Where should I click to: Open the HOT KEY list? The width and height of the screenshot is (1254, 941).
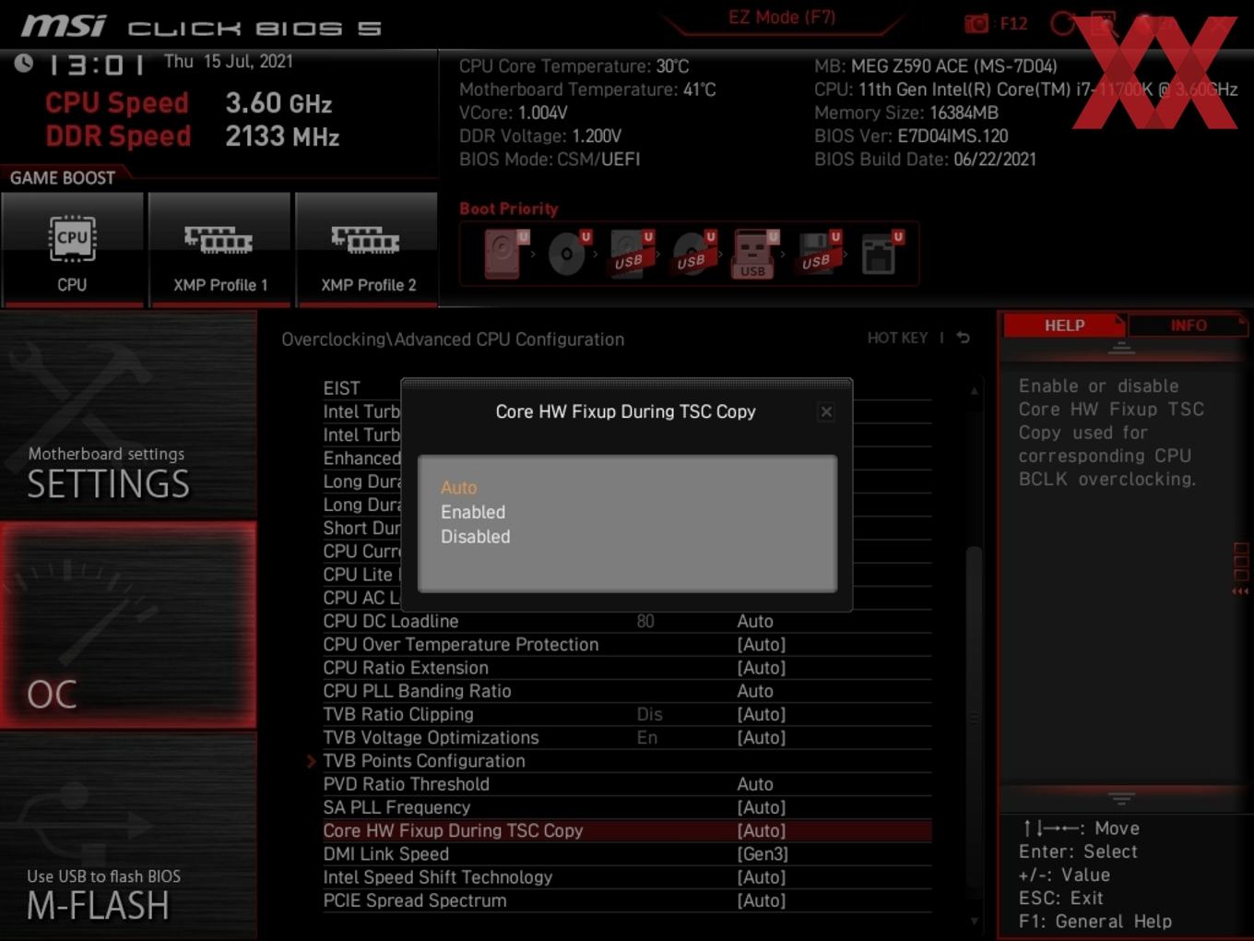(897, 338)
